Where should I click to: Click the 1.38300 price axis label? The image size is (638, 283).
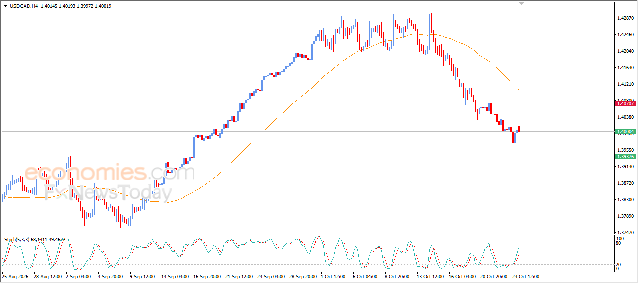pyautogui.click(x=625, y=200)
